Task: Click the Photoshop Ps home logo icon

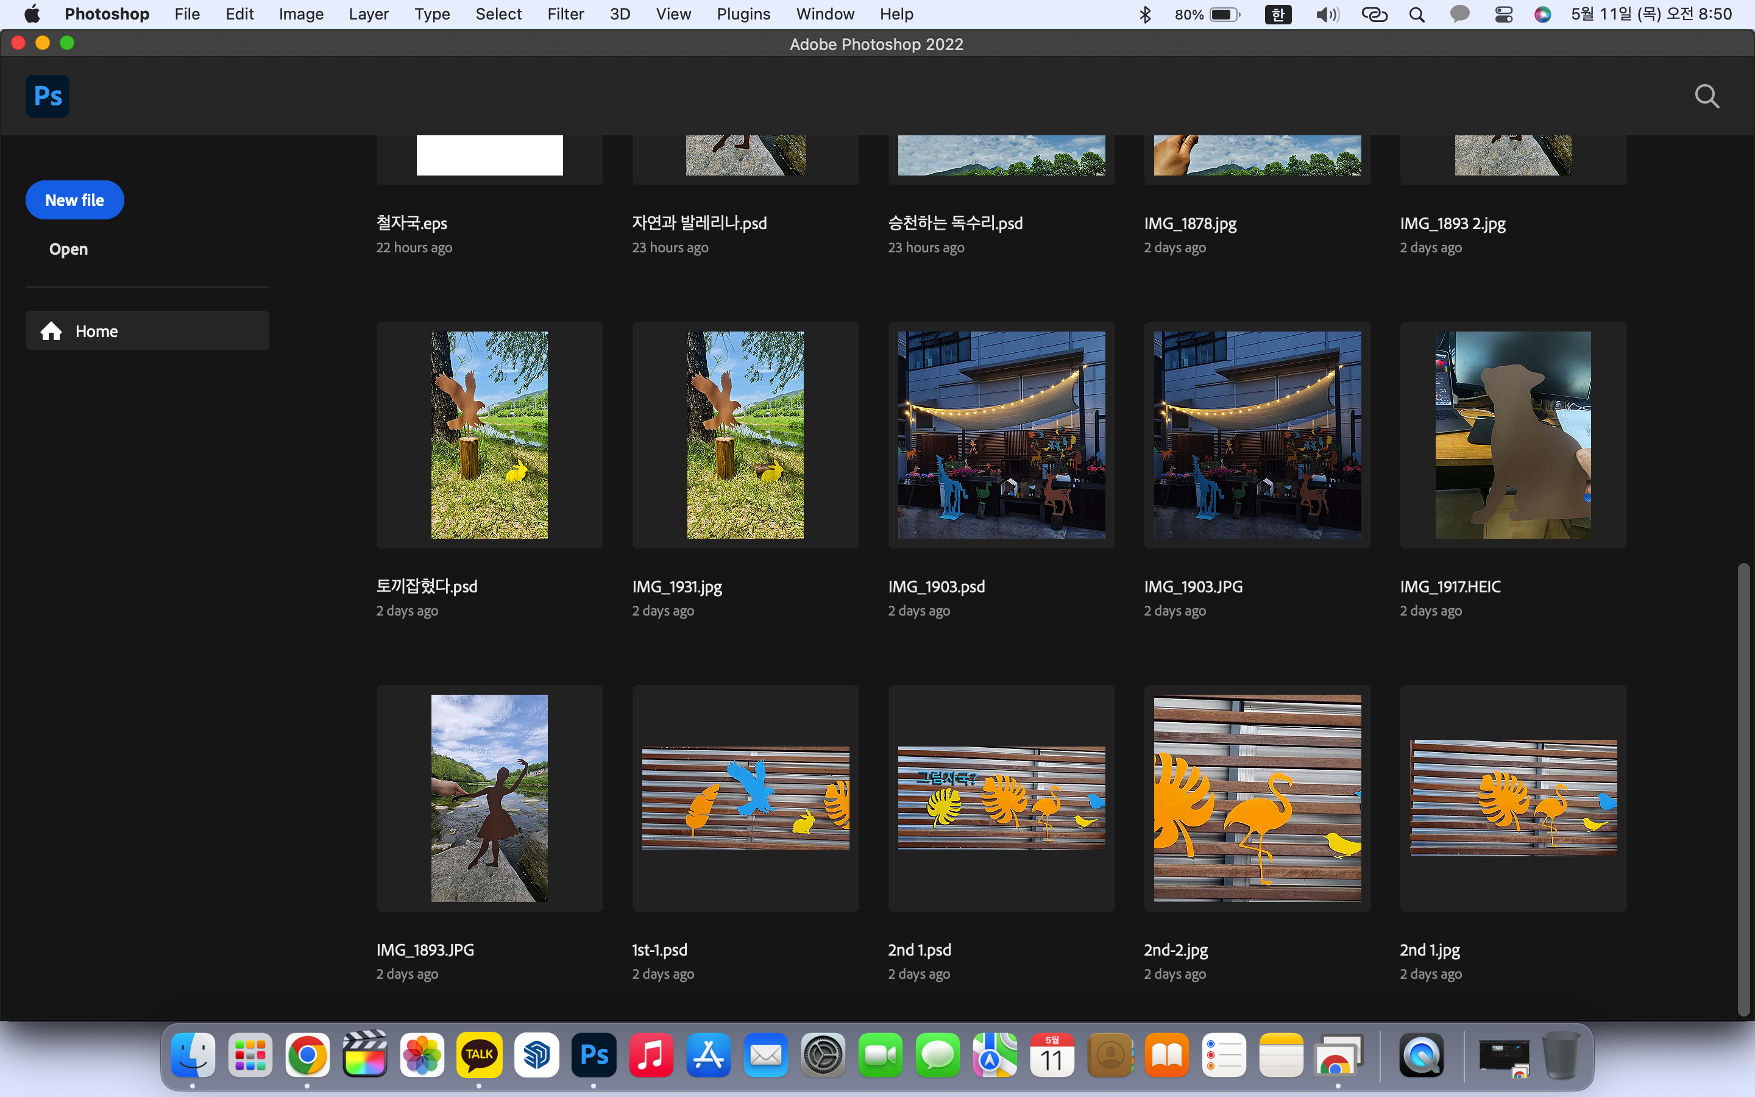Action: pos(47,96)
